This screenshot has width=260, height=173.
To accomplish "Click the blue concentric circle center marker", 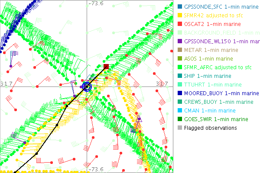I will tap(87, 86).
